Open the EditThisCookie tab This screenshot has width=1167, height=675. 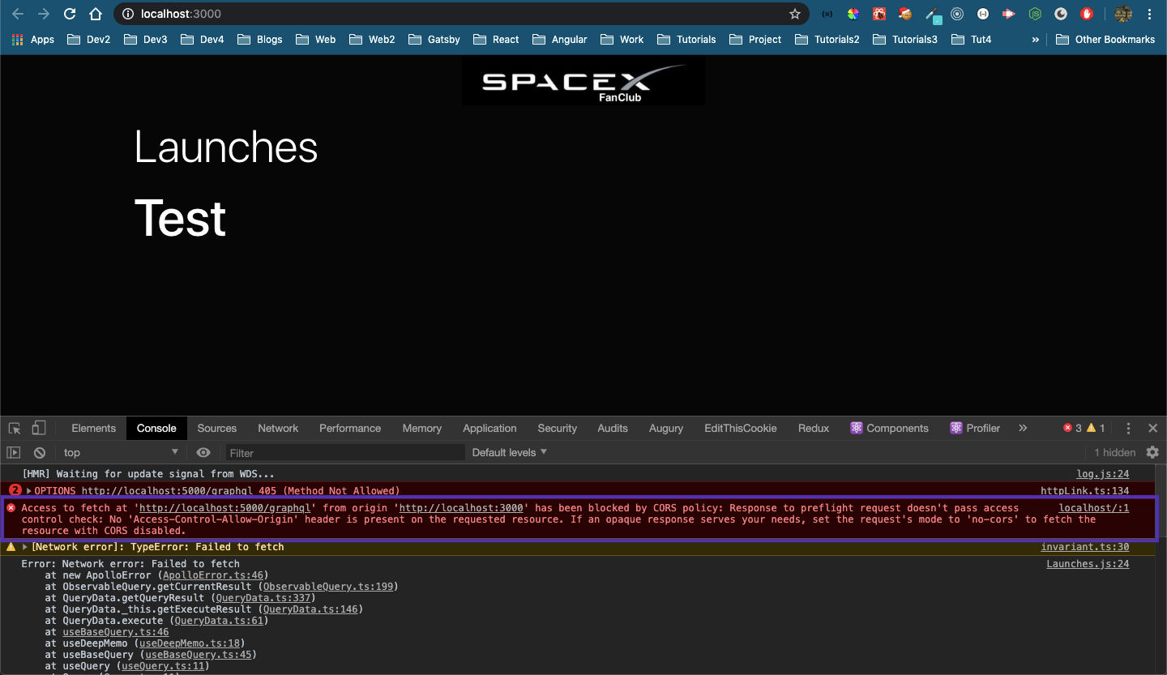(x=741, y=428)
